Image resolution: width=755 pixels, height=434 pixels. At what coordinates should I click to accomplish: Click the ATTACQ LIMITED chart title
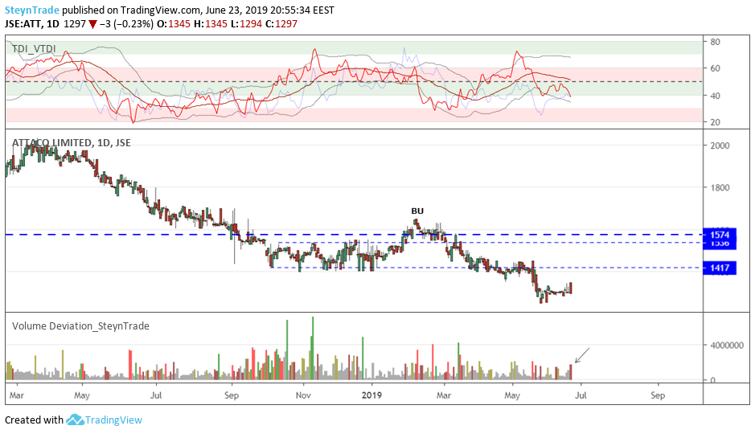click(x=72, y=143)
